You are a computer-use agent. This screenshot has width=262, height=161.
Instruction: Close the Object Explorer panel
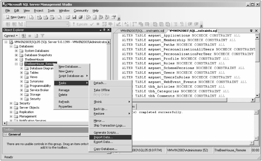click(108, 30)
